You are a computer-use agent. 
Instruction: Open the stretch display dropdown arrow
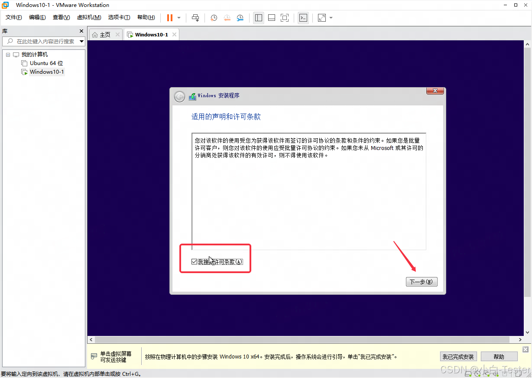[x=331, y=18]
